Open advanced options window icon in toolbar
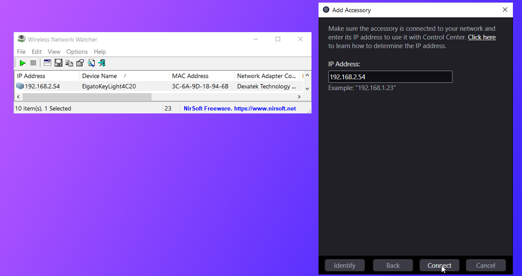Viewport: 522px width, 276px height. coord(48,63)
